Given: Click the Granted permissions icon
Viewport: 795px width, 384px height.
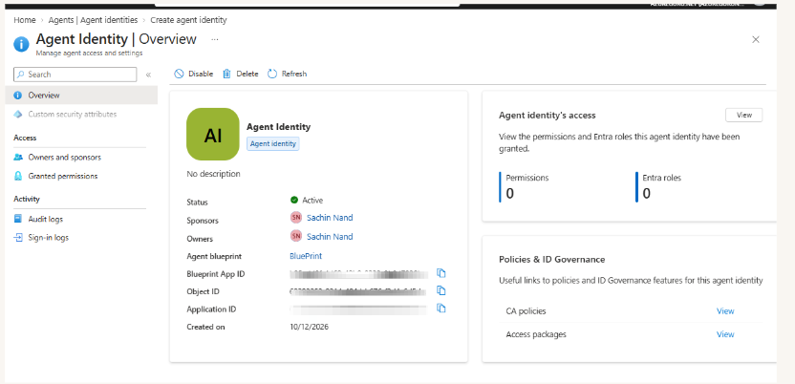Looking at the screenshot, I should click(x=18, y=177).
